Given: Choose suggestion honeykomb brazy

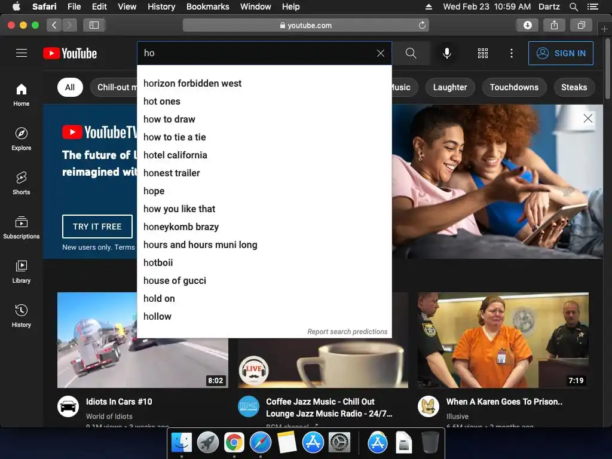Looking at the screenshot, I should (x=264, y=227).
